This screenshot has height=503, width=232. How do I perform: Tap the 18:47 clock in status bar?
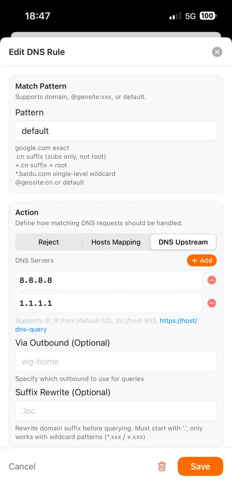pos(37,16)
